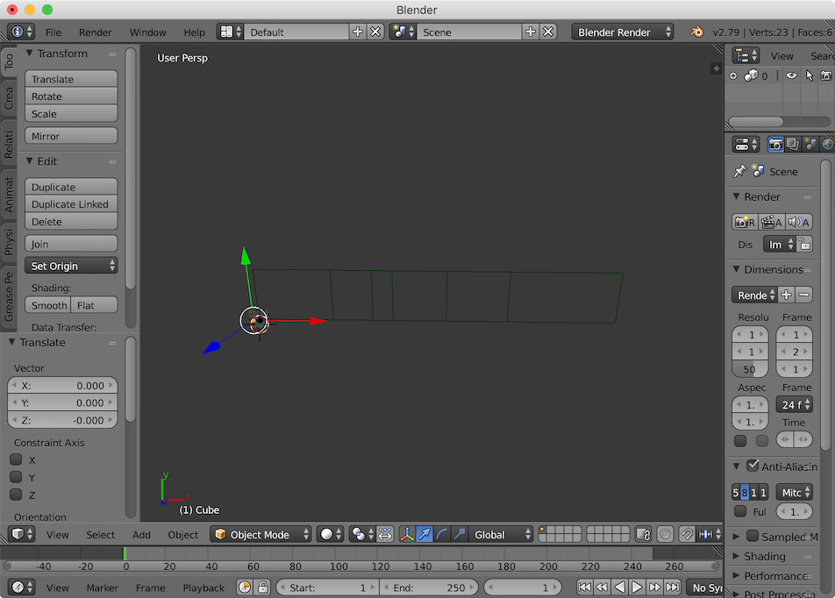This screenshot has width=835, height=598.
Task: Open the Blender Render engine selector
Action: click(623, 32)
